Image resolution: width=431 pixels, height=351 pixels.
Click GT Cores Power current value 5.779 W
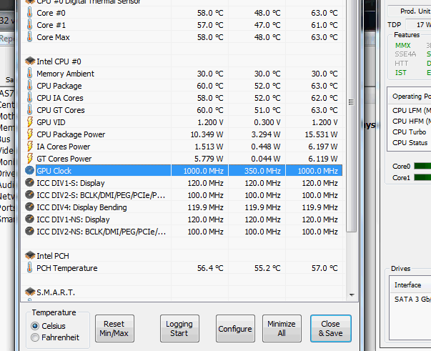pos(209,159)
